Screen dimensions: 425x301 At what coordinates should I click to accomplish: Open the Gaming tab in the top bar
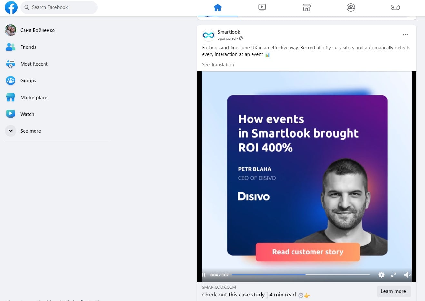395,7
